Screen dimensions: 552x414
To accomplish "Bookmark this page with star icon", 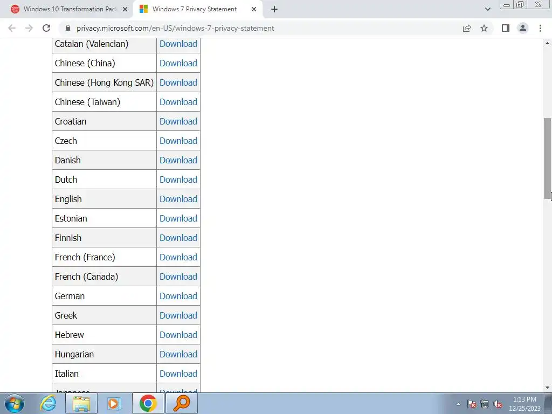I will 484,28.
